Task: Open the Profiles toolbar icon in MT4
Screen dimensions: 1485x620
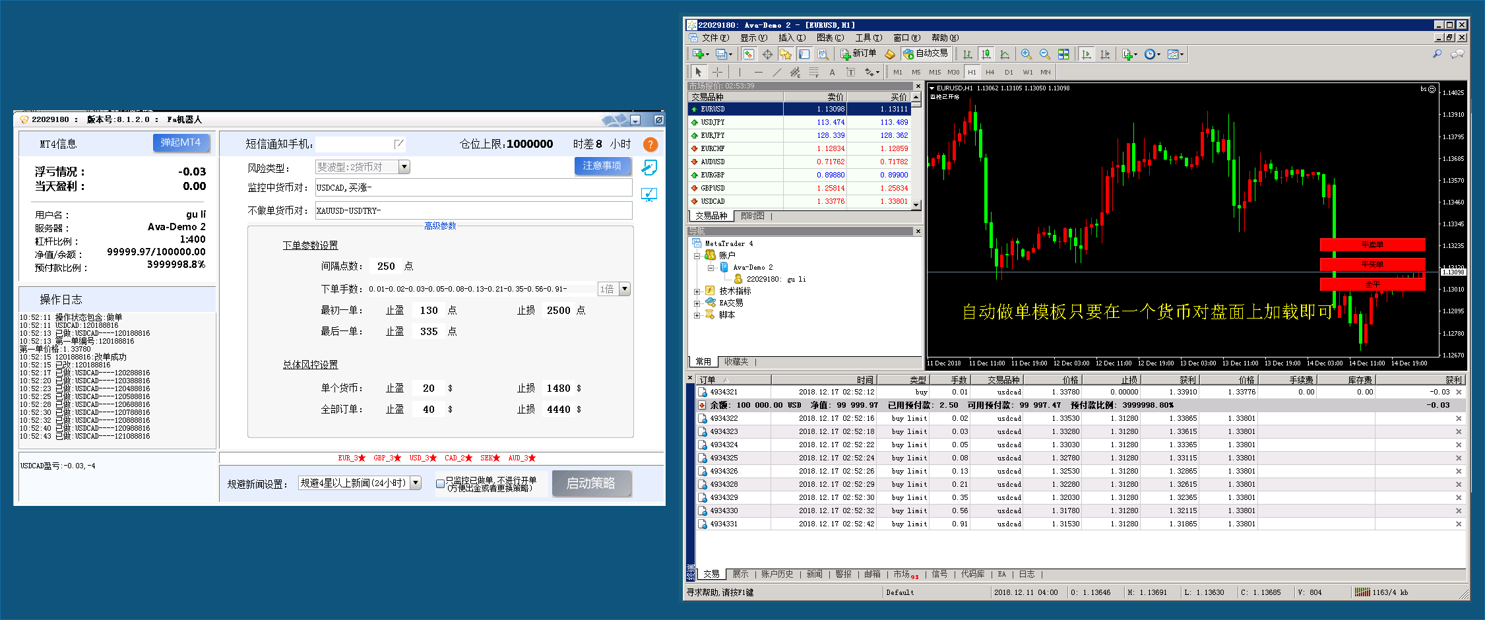Action: point(722,54)
